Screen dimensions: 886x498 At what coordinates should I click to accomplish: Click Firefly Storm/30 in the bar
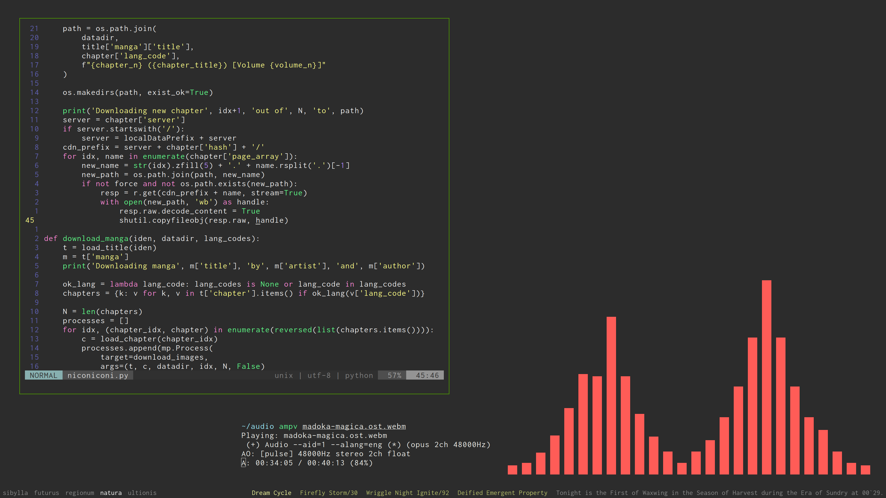click(328, 492)
